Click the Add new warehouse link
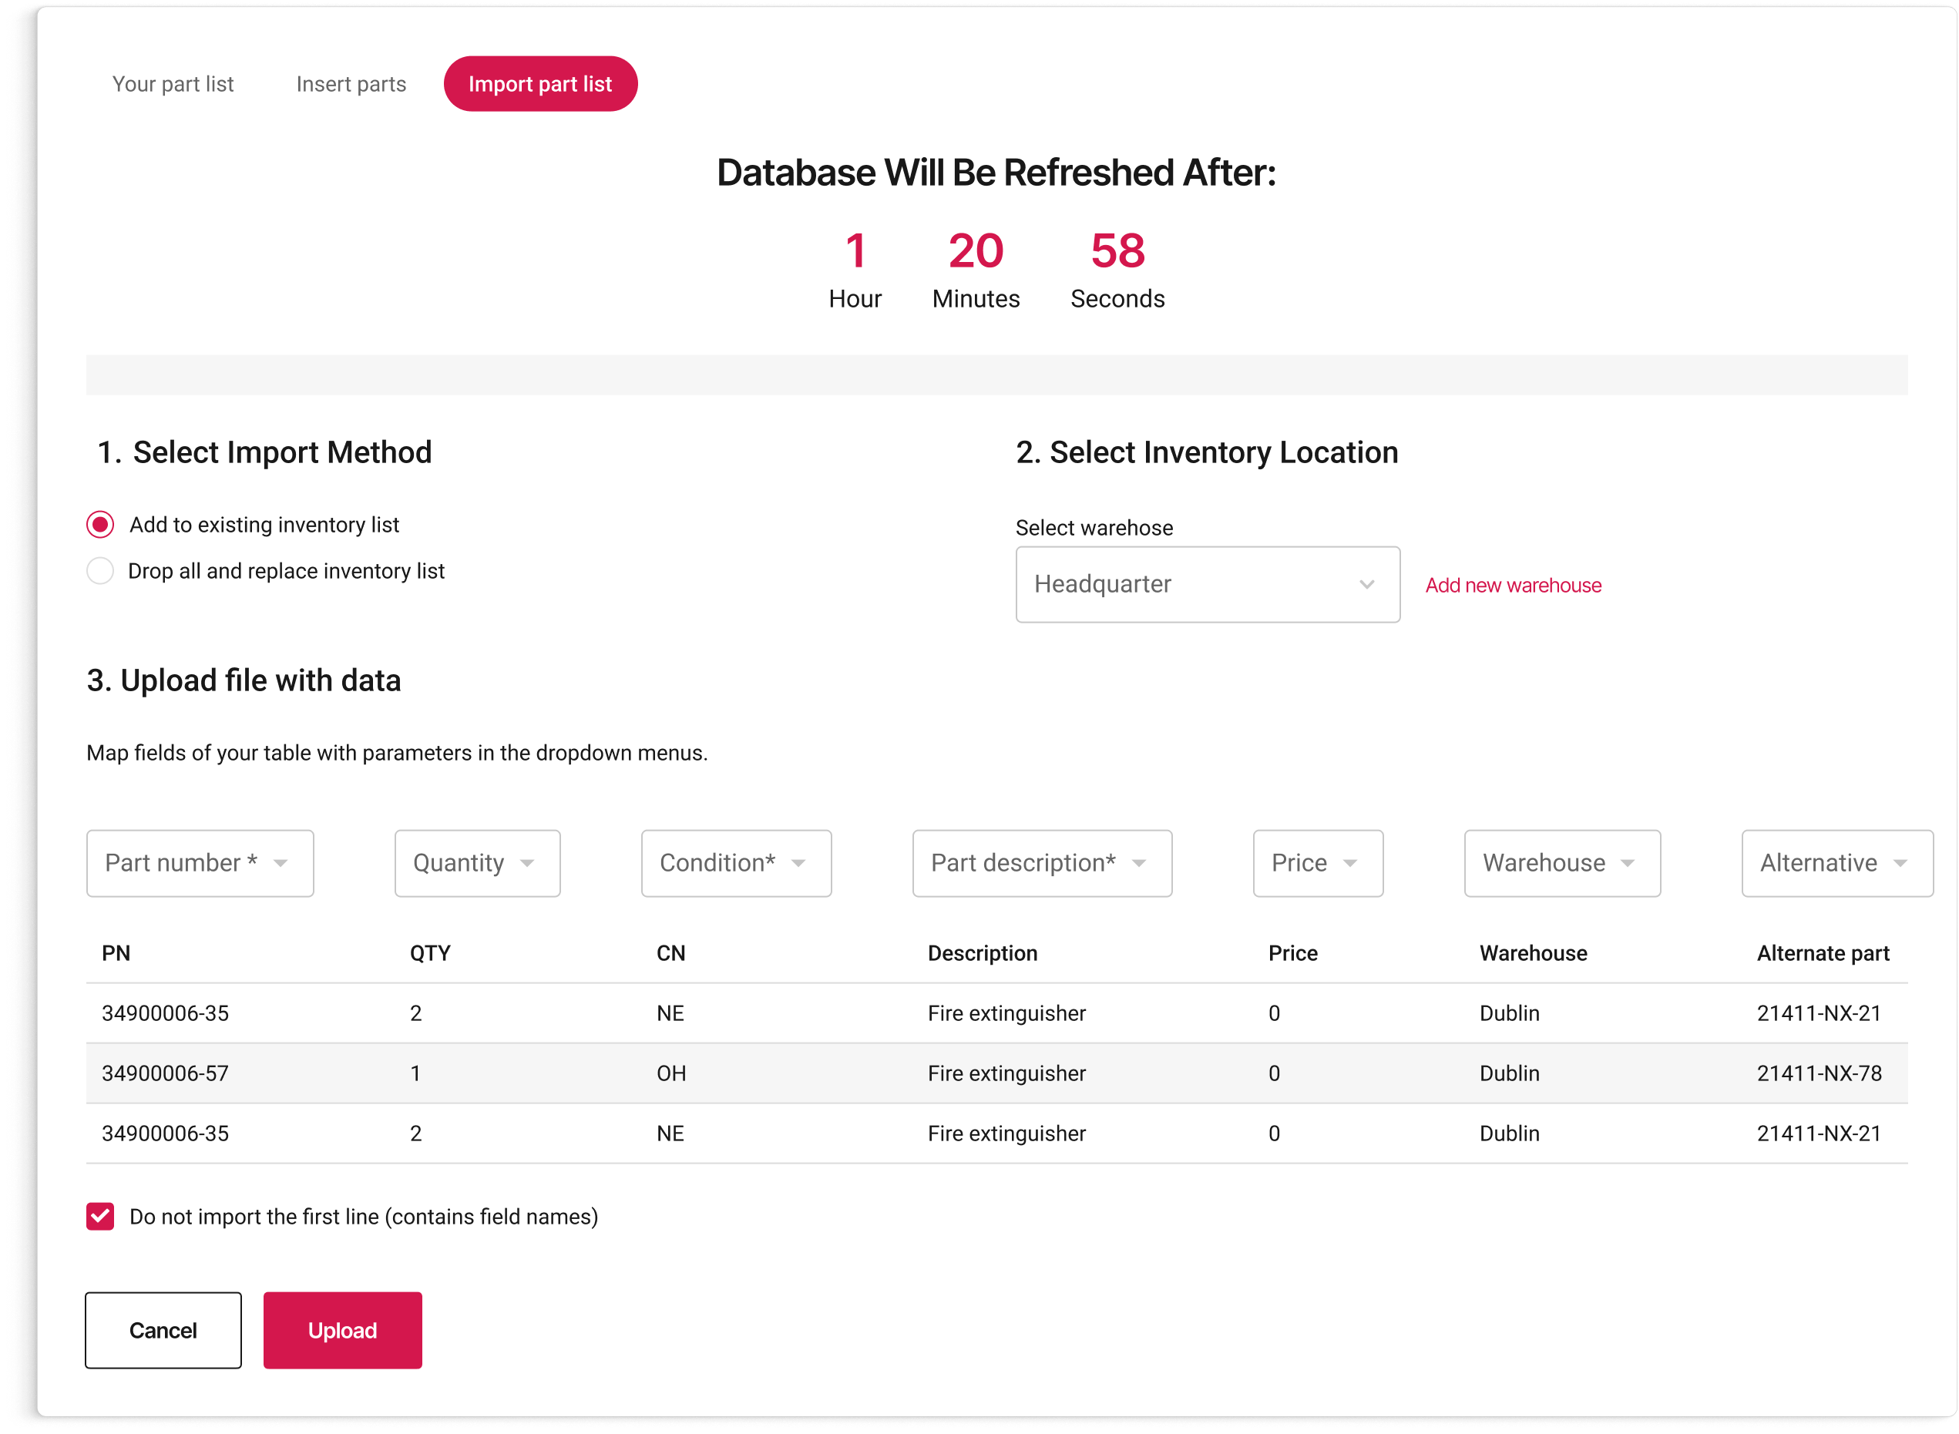 click(1513, 586)
